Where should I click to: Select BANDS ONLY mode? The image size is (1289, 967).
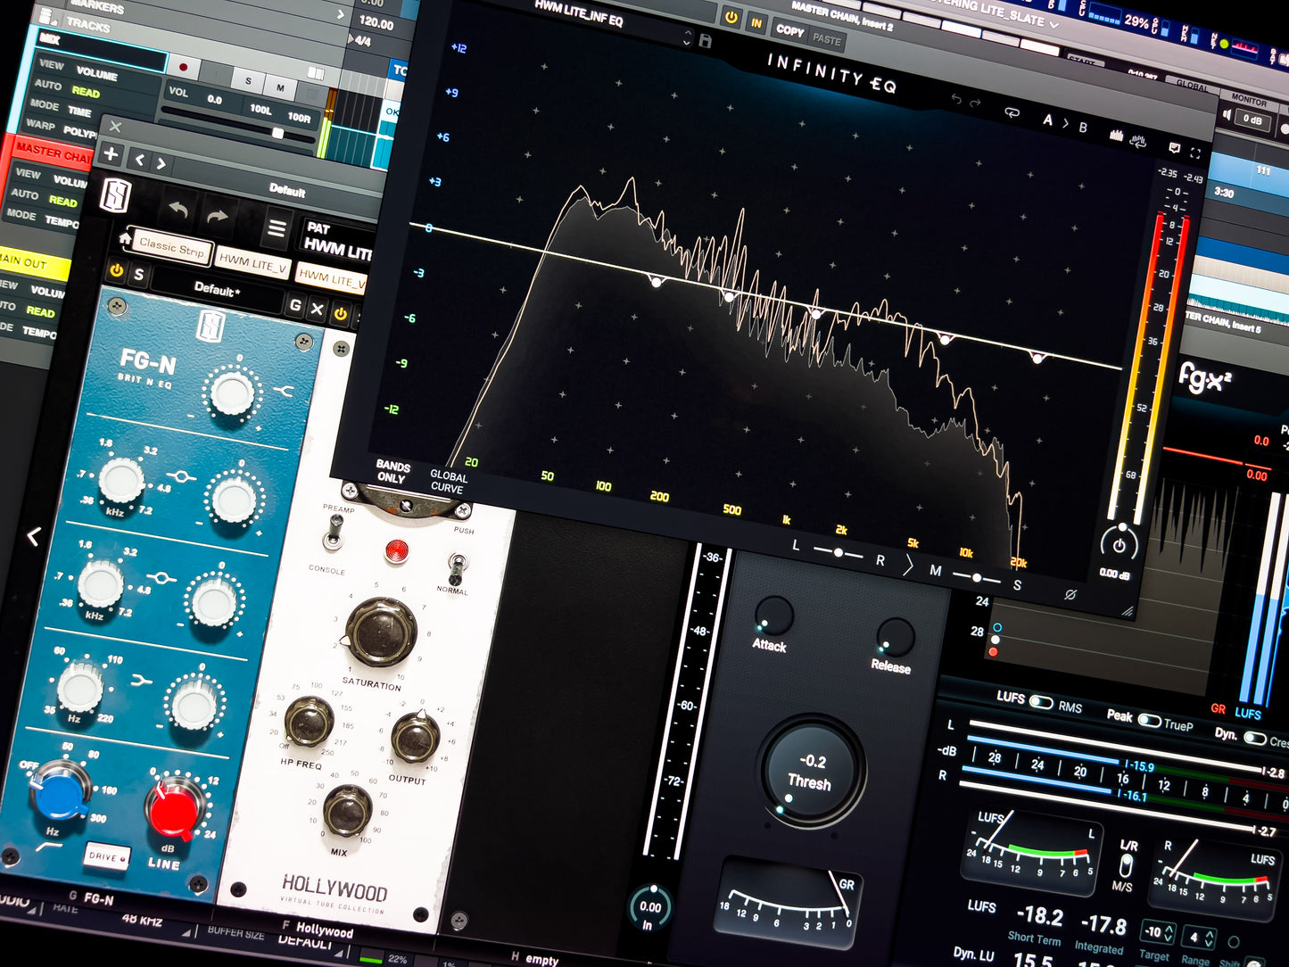click(392, 471)
